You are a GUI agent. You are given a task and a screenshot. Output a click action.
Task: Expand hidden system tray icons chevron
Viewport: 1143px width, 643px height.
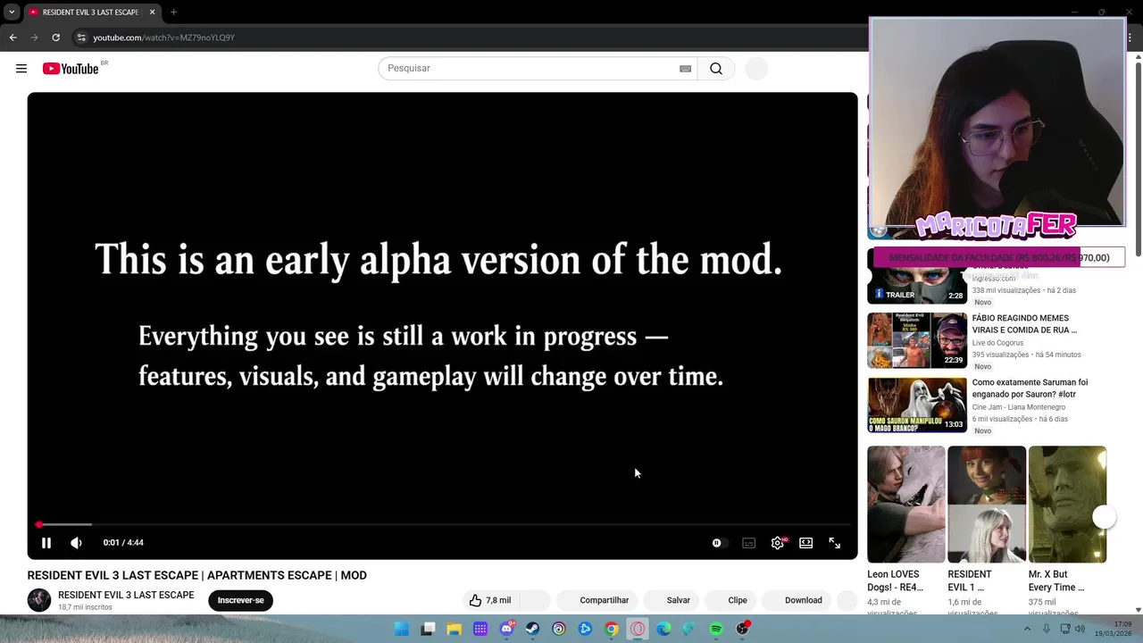[1027, 629]
